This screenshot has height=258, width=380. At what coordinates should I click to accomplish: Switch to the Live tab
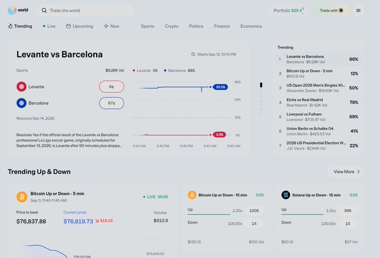tap(49, 26)
